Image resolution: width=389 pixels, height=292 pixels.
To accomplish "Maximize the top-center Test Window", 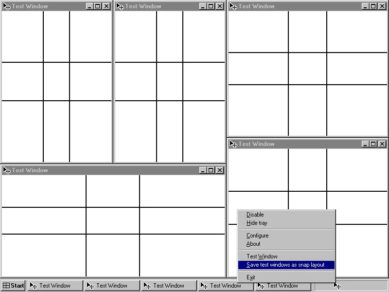I will click(211, 6).
